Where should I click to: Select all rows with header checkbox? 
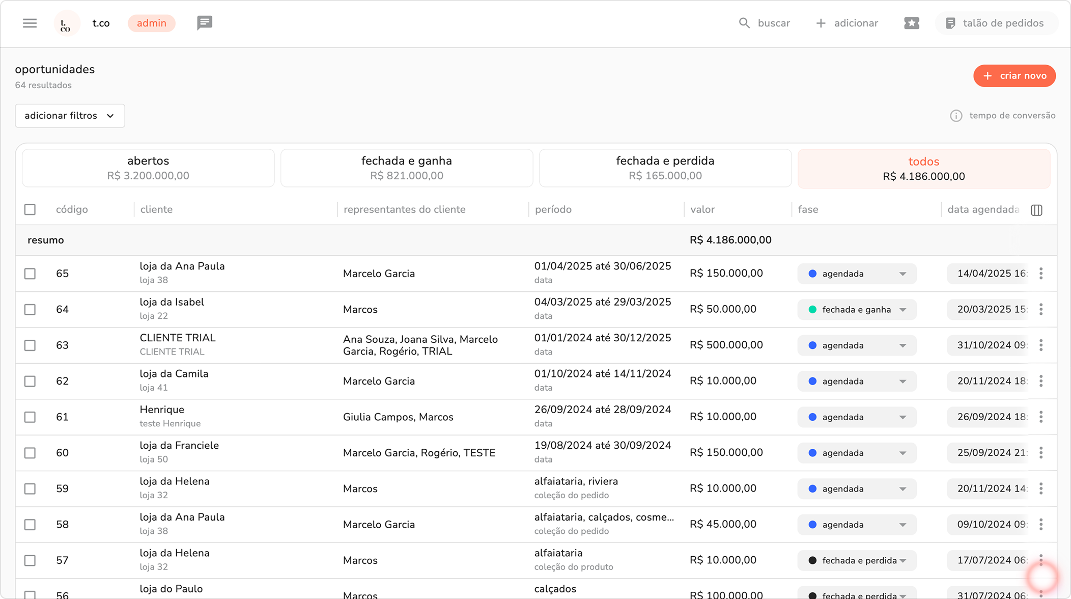click(30, 209)
